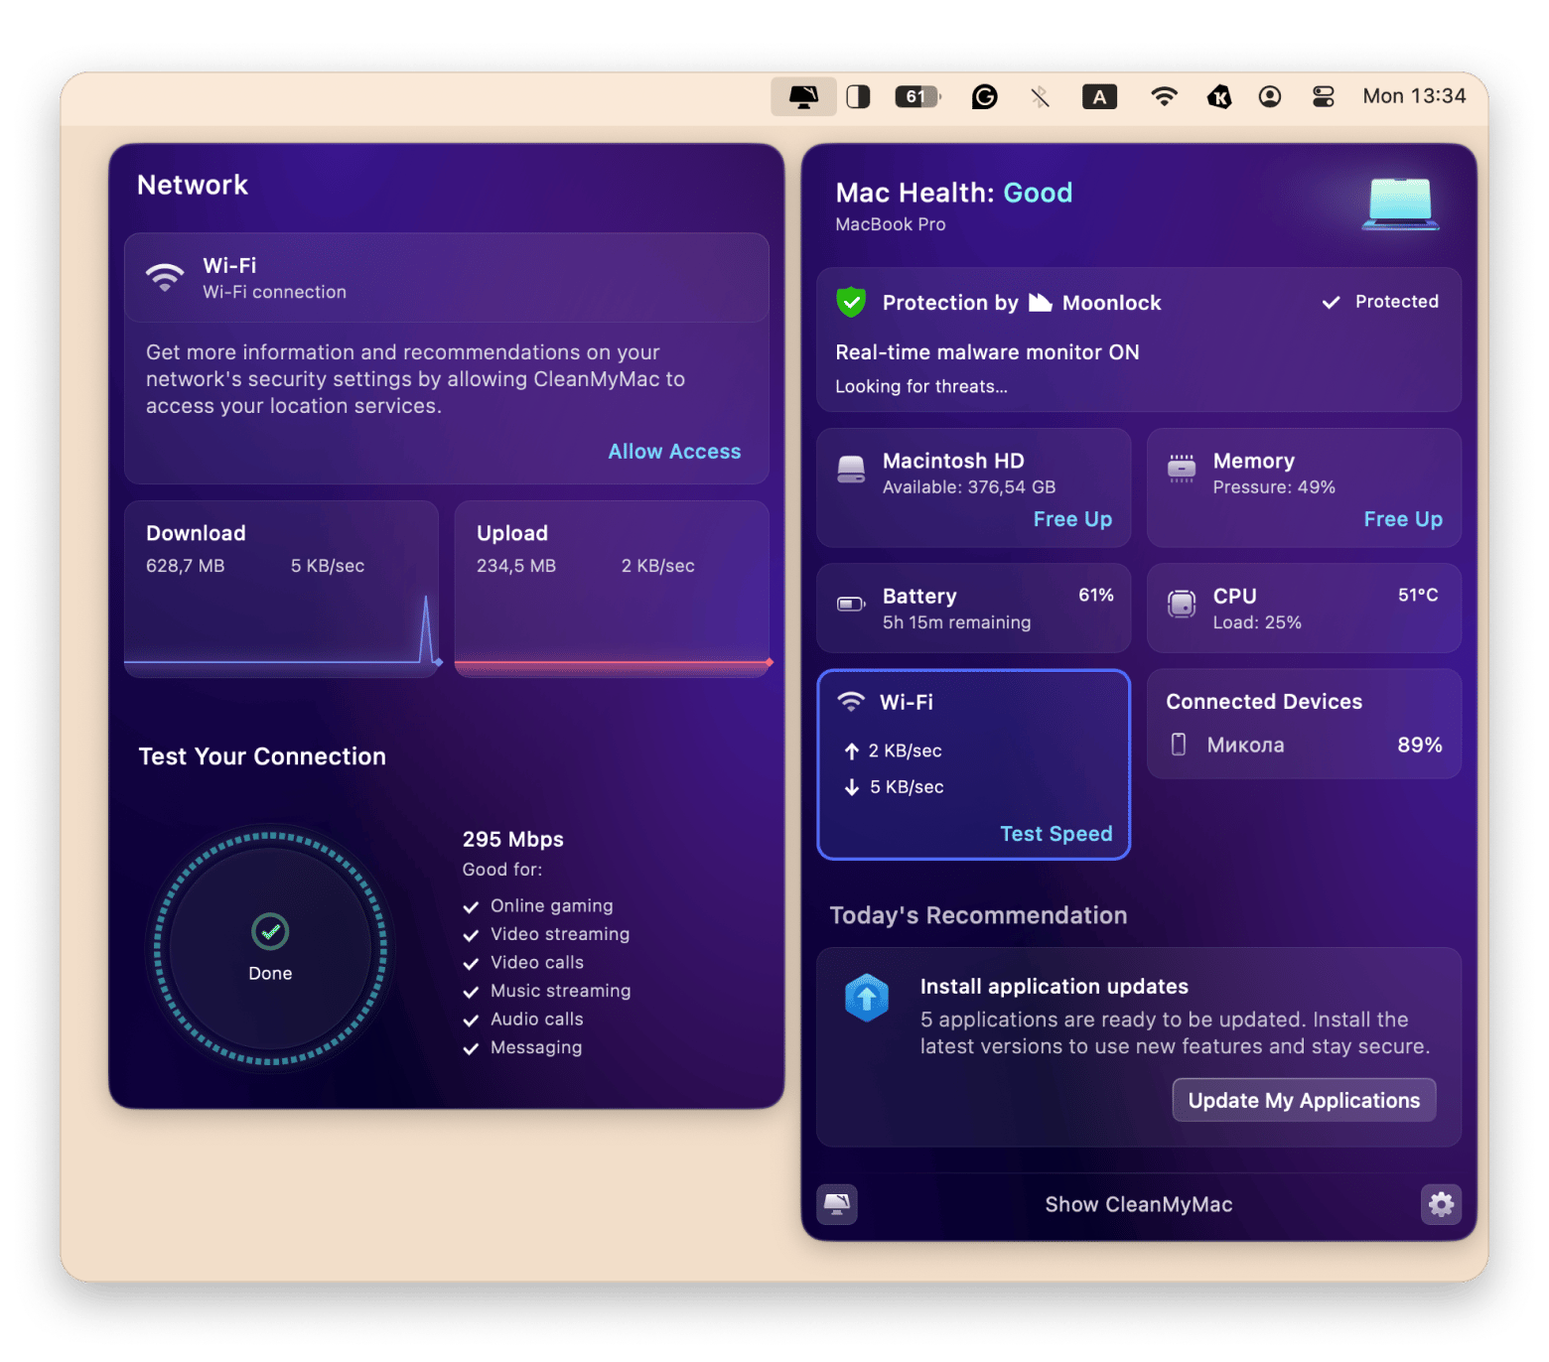Click the MacBook Pro laptop icon

coord(1400,204)
